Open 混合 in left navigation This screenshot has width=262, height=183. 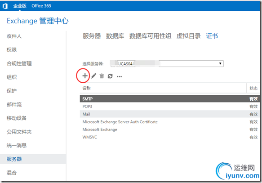12,173
